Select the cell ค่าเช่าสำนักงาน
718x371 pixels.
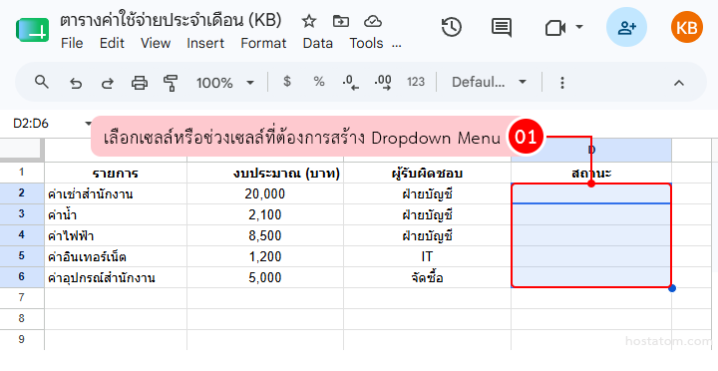(116, 193)
